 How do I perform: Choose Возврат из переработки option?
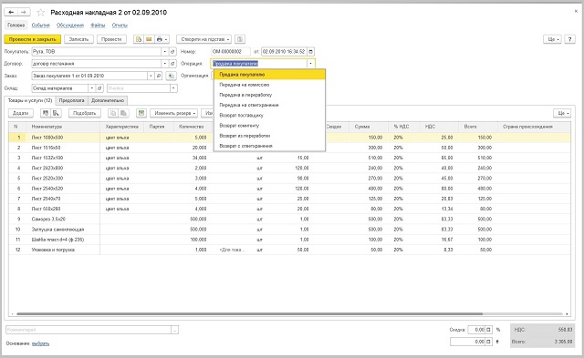[270, 136]
